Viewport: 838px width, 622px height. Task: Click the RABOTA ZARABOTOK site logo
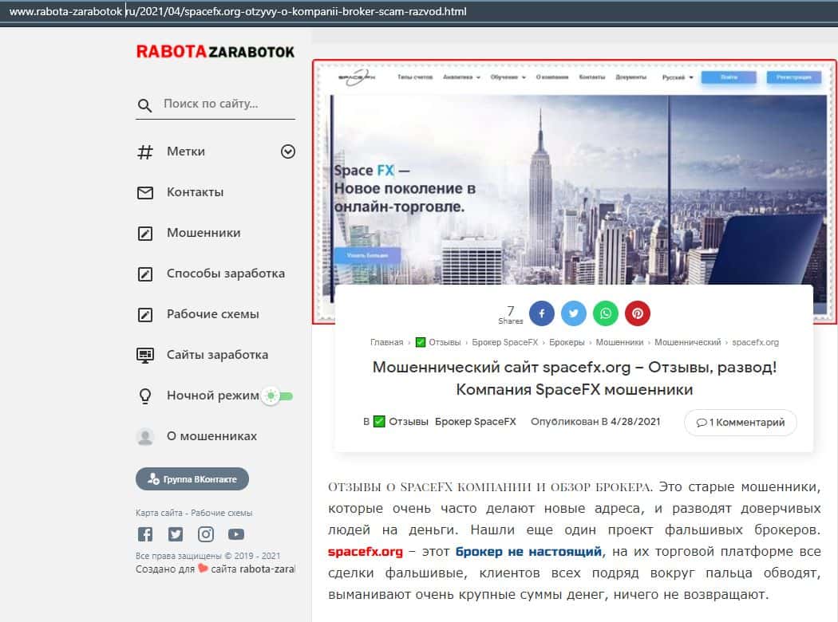point(215,52)
